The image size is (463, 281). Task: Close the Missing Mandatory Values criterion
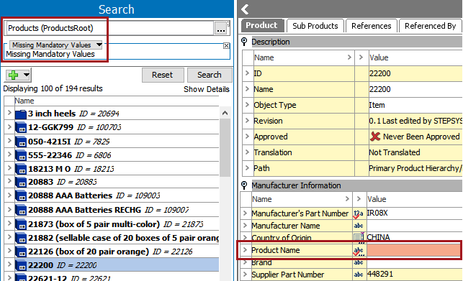226,46
